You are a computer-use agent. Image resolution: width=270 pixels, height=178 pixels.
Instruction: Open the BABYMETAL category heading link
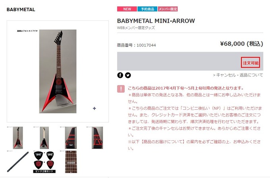(x=21, y=10)
